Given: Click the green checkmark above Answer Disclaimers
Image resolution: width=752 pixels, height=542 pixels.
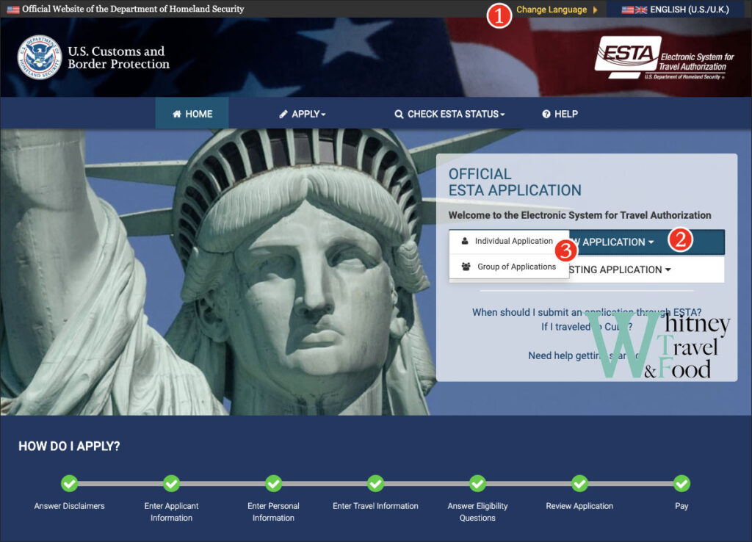Looking at the screenshot, I should tap(70, 483).
